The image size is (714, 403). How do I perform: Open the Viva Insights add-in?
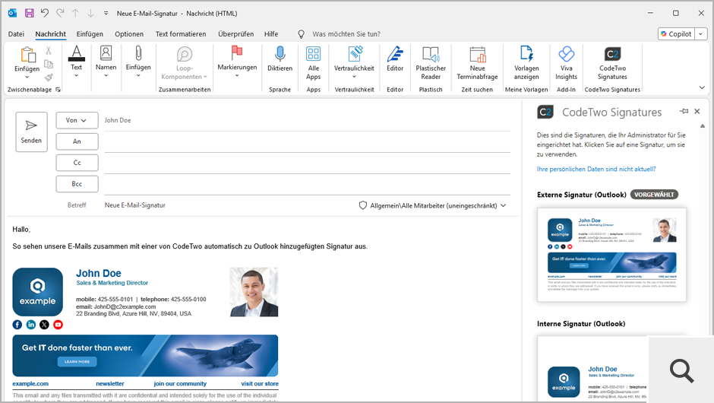566,63
